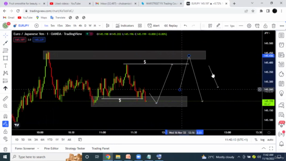Open the chart candle style menu
The image size is (286, 161).
108,26
